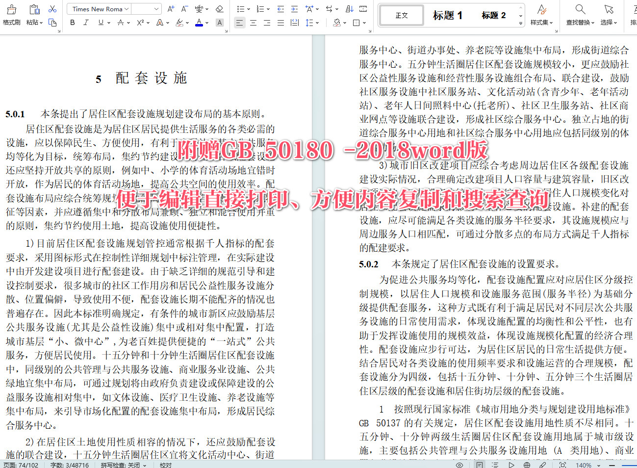The height and width of the screenshot is (468, 637).
Task: Cut selection with the scissors icon
Action: point(52,9)
